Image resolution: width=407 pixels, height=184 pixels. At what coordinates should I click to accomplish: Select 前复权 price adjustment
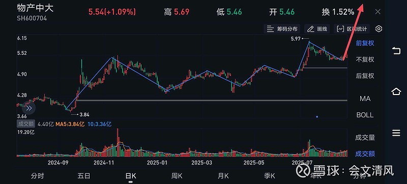pos(365,43)
